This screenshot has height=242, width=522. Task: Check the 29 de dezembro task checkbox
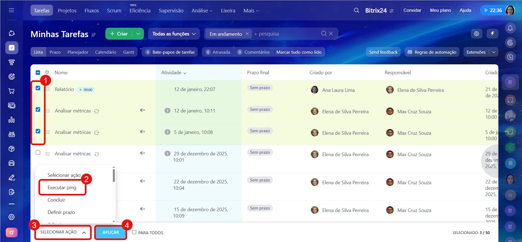(38, 153)
